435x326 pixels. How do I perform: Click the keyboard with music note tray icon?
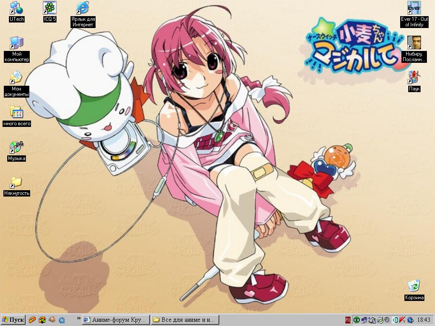point(372,320)
